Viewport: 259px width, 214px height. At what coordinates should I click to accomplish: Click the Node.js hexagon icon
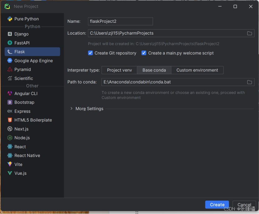10,138
